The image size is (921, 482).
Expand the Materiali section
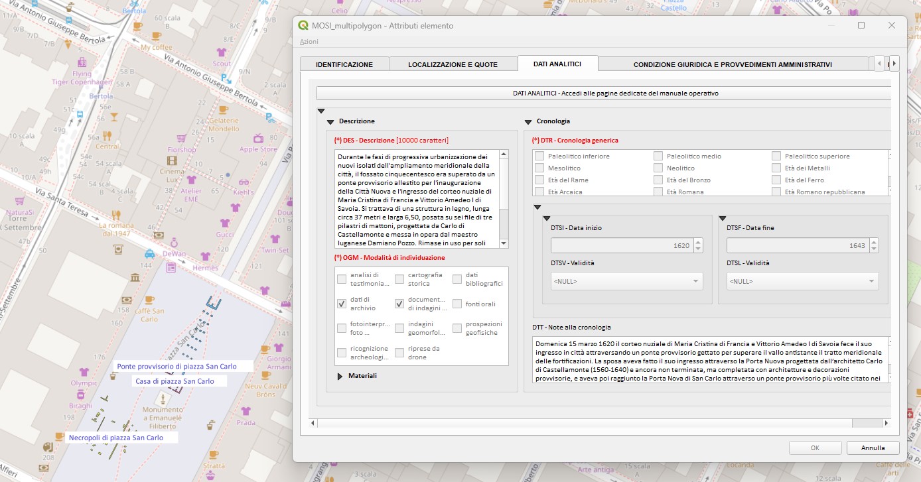pyautogui.click(x=340, y=376)
